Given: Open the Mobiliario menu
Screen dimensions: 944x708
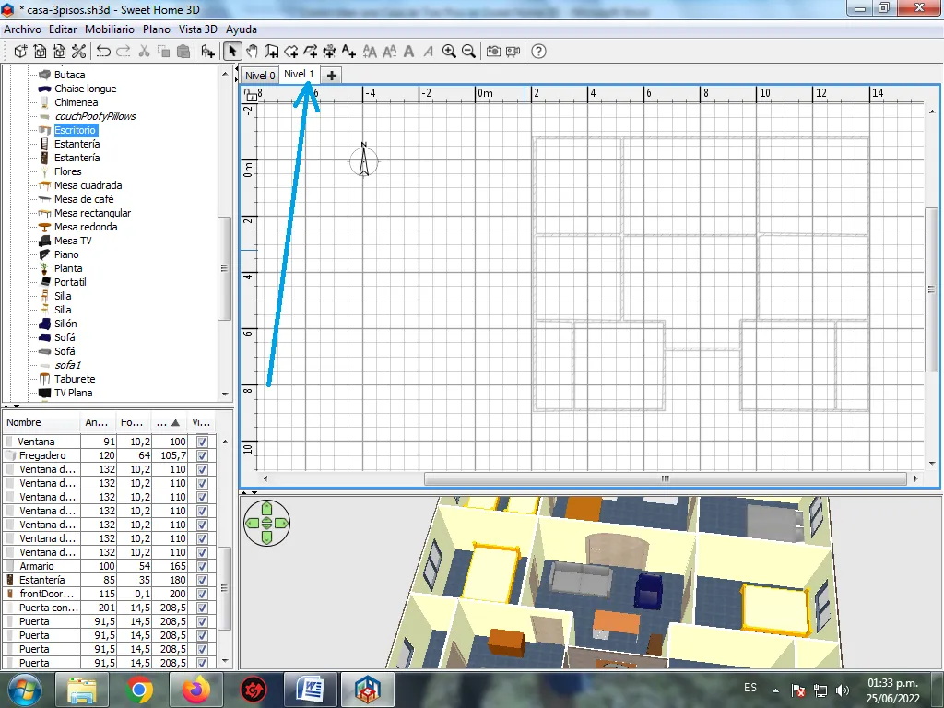Looking at the screenshot, I should click(x=110, y=29).
